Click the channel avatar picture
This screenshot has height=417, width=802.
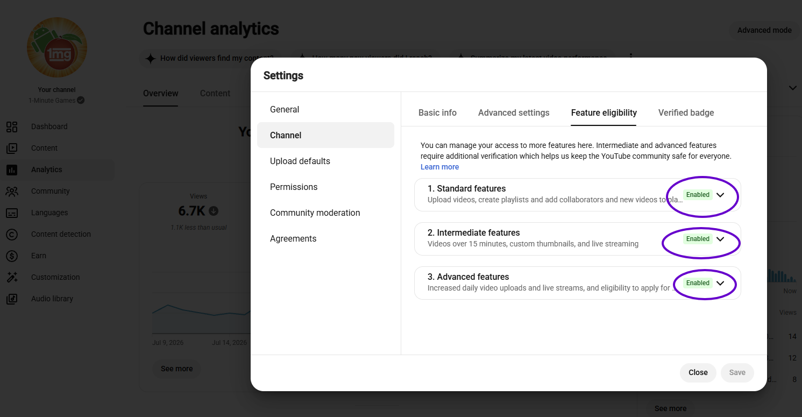pyautogui.click(x=57, y=47)
